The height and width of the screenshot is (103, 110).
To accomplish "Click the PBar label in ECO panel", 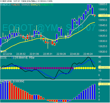I will (x=32, y=58).
